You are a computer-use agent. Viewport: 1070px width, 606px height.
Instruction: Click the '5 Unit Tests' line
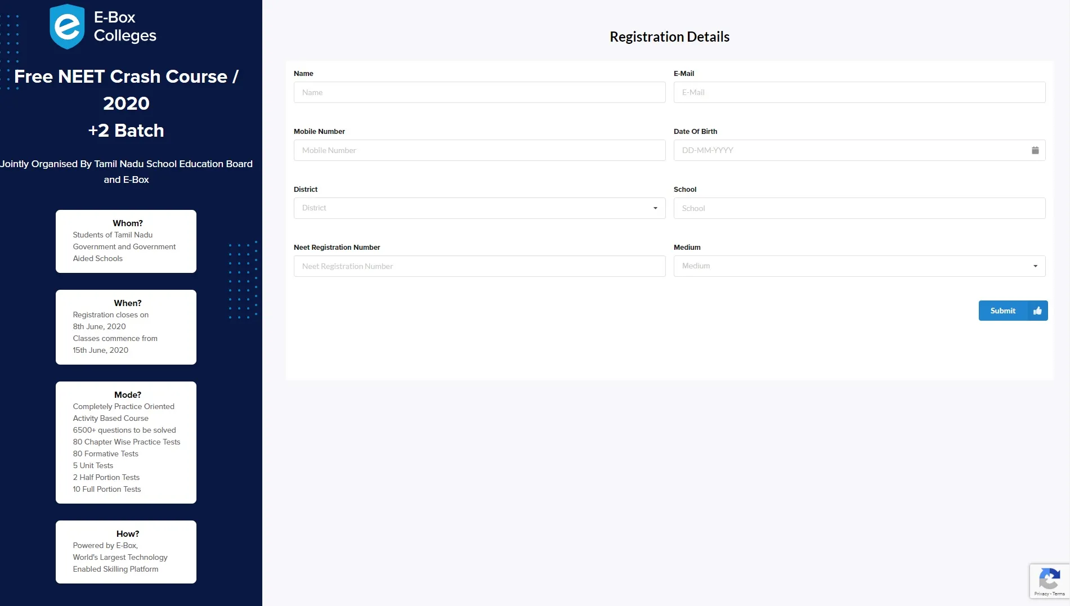(x=93, y=465)
